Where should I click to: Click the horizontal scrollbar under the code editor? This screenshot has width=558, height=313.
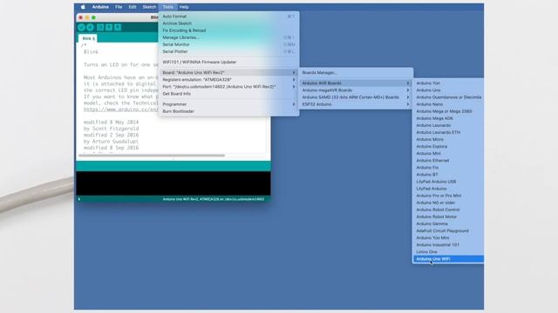152,156
